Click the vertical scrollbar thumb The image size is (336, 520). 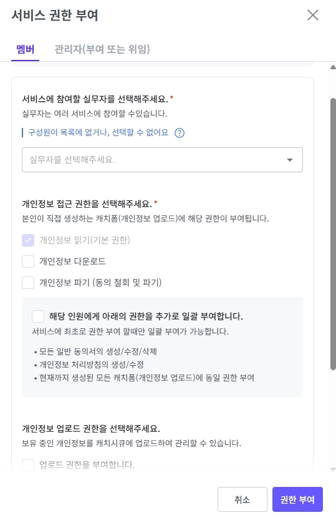(333, 234)
